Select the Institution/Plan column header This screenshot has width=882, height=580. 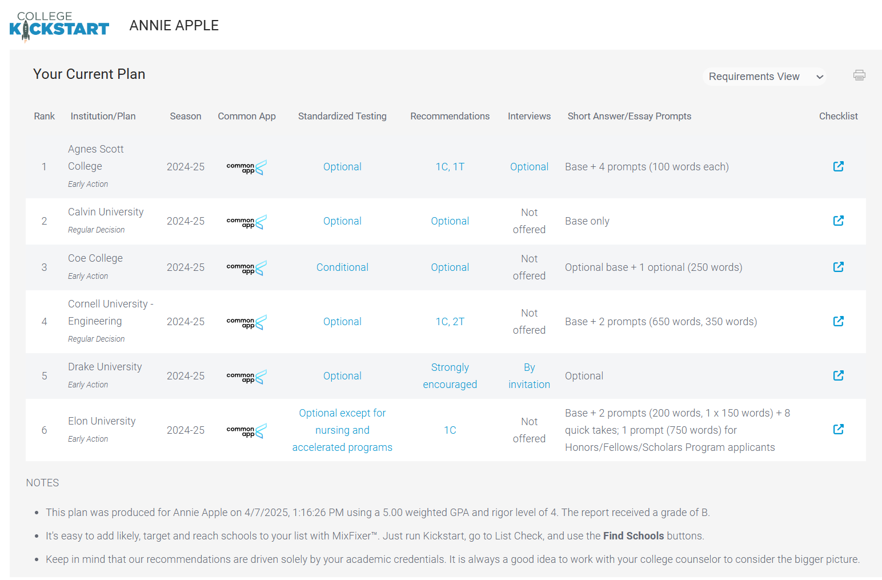103,116
